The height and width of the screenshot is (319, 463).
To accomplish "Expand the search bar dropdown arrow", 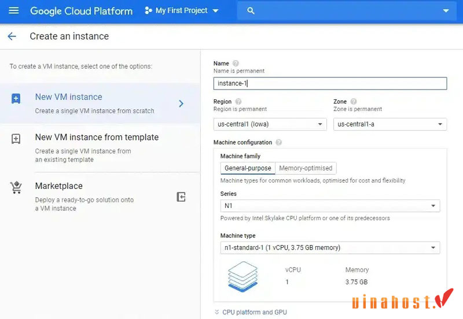I will click(x=446, y=11).
